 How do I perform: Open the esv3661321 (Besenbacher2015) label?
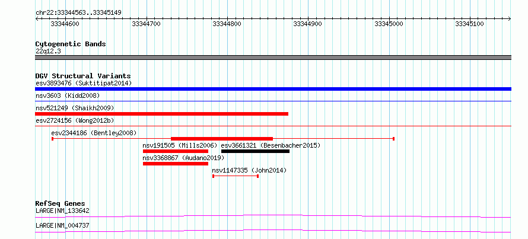pyautogui.click(x=271, y=145)
